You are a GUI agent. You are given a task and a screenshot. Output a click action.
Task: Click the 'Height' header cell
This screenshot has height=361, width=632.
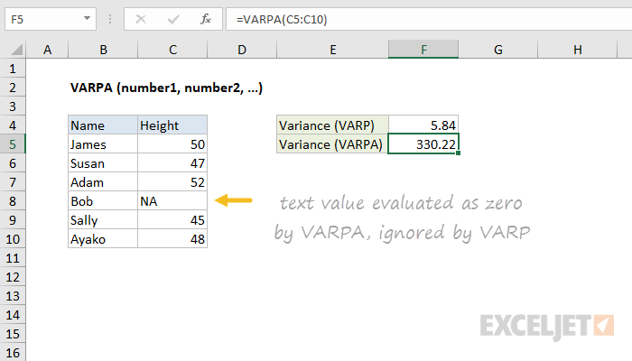(x=172, y=125)
